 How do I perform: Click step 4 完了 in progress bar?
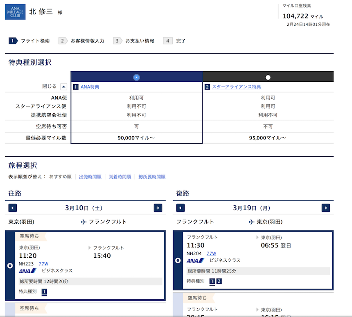tap(174, 41)
